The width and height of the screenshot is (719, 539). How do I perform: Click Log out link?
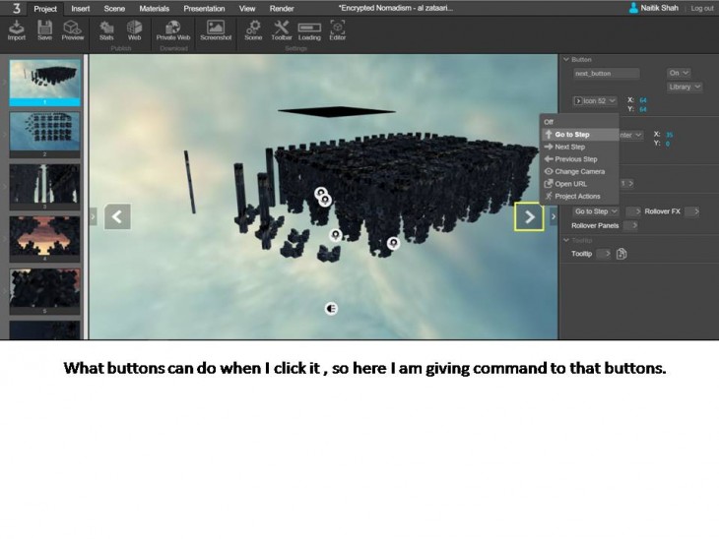[x=702, y=8]
